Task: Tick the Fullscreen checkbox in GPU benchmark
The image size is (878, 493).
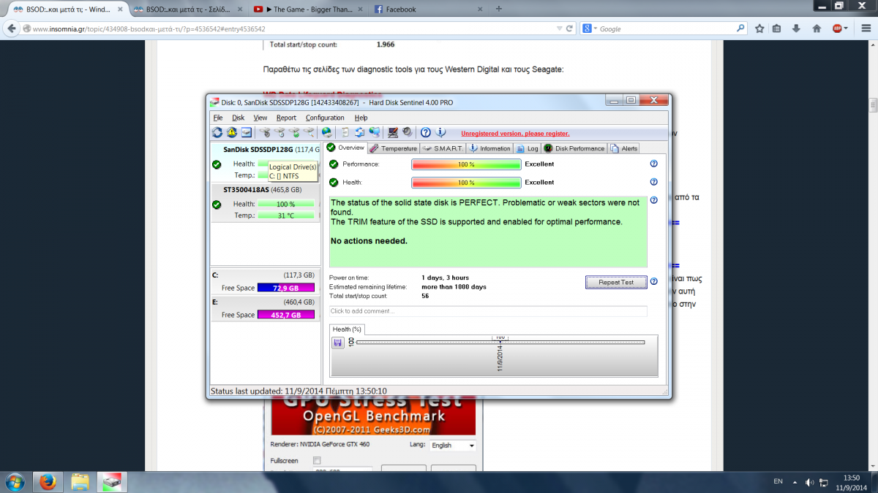Action: (317, 461)
